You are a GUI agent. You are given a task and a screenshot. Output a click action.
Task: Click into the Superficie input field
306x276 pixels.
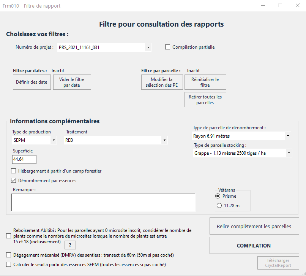point(24,159)
